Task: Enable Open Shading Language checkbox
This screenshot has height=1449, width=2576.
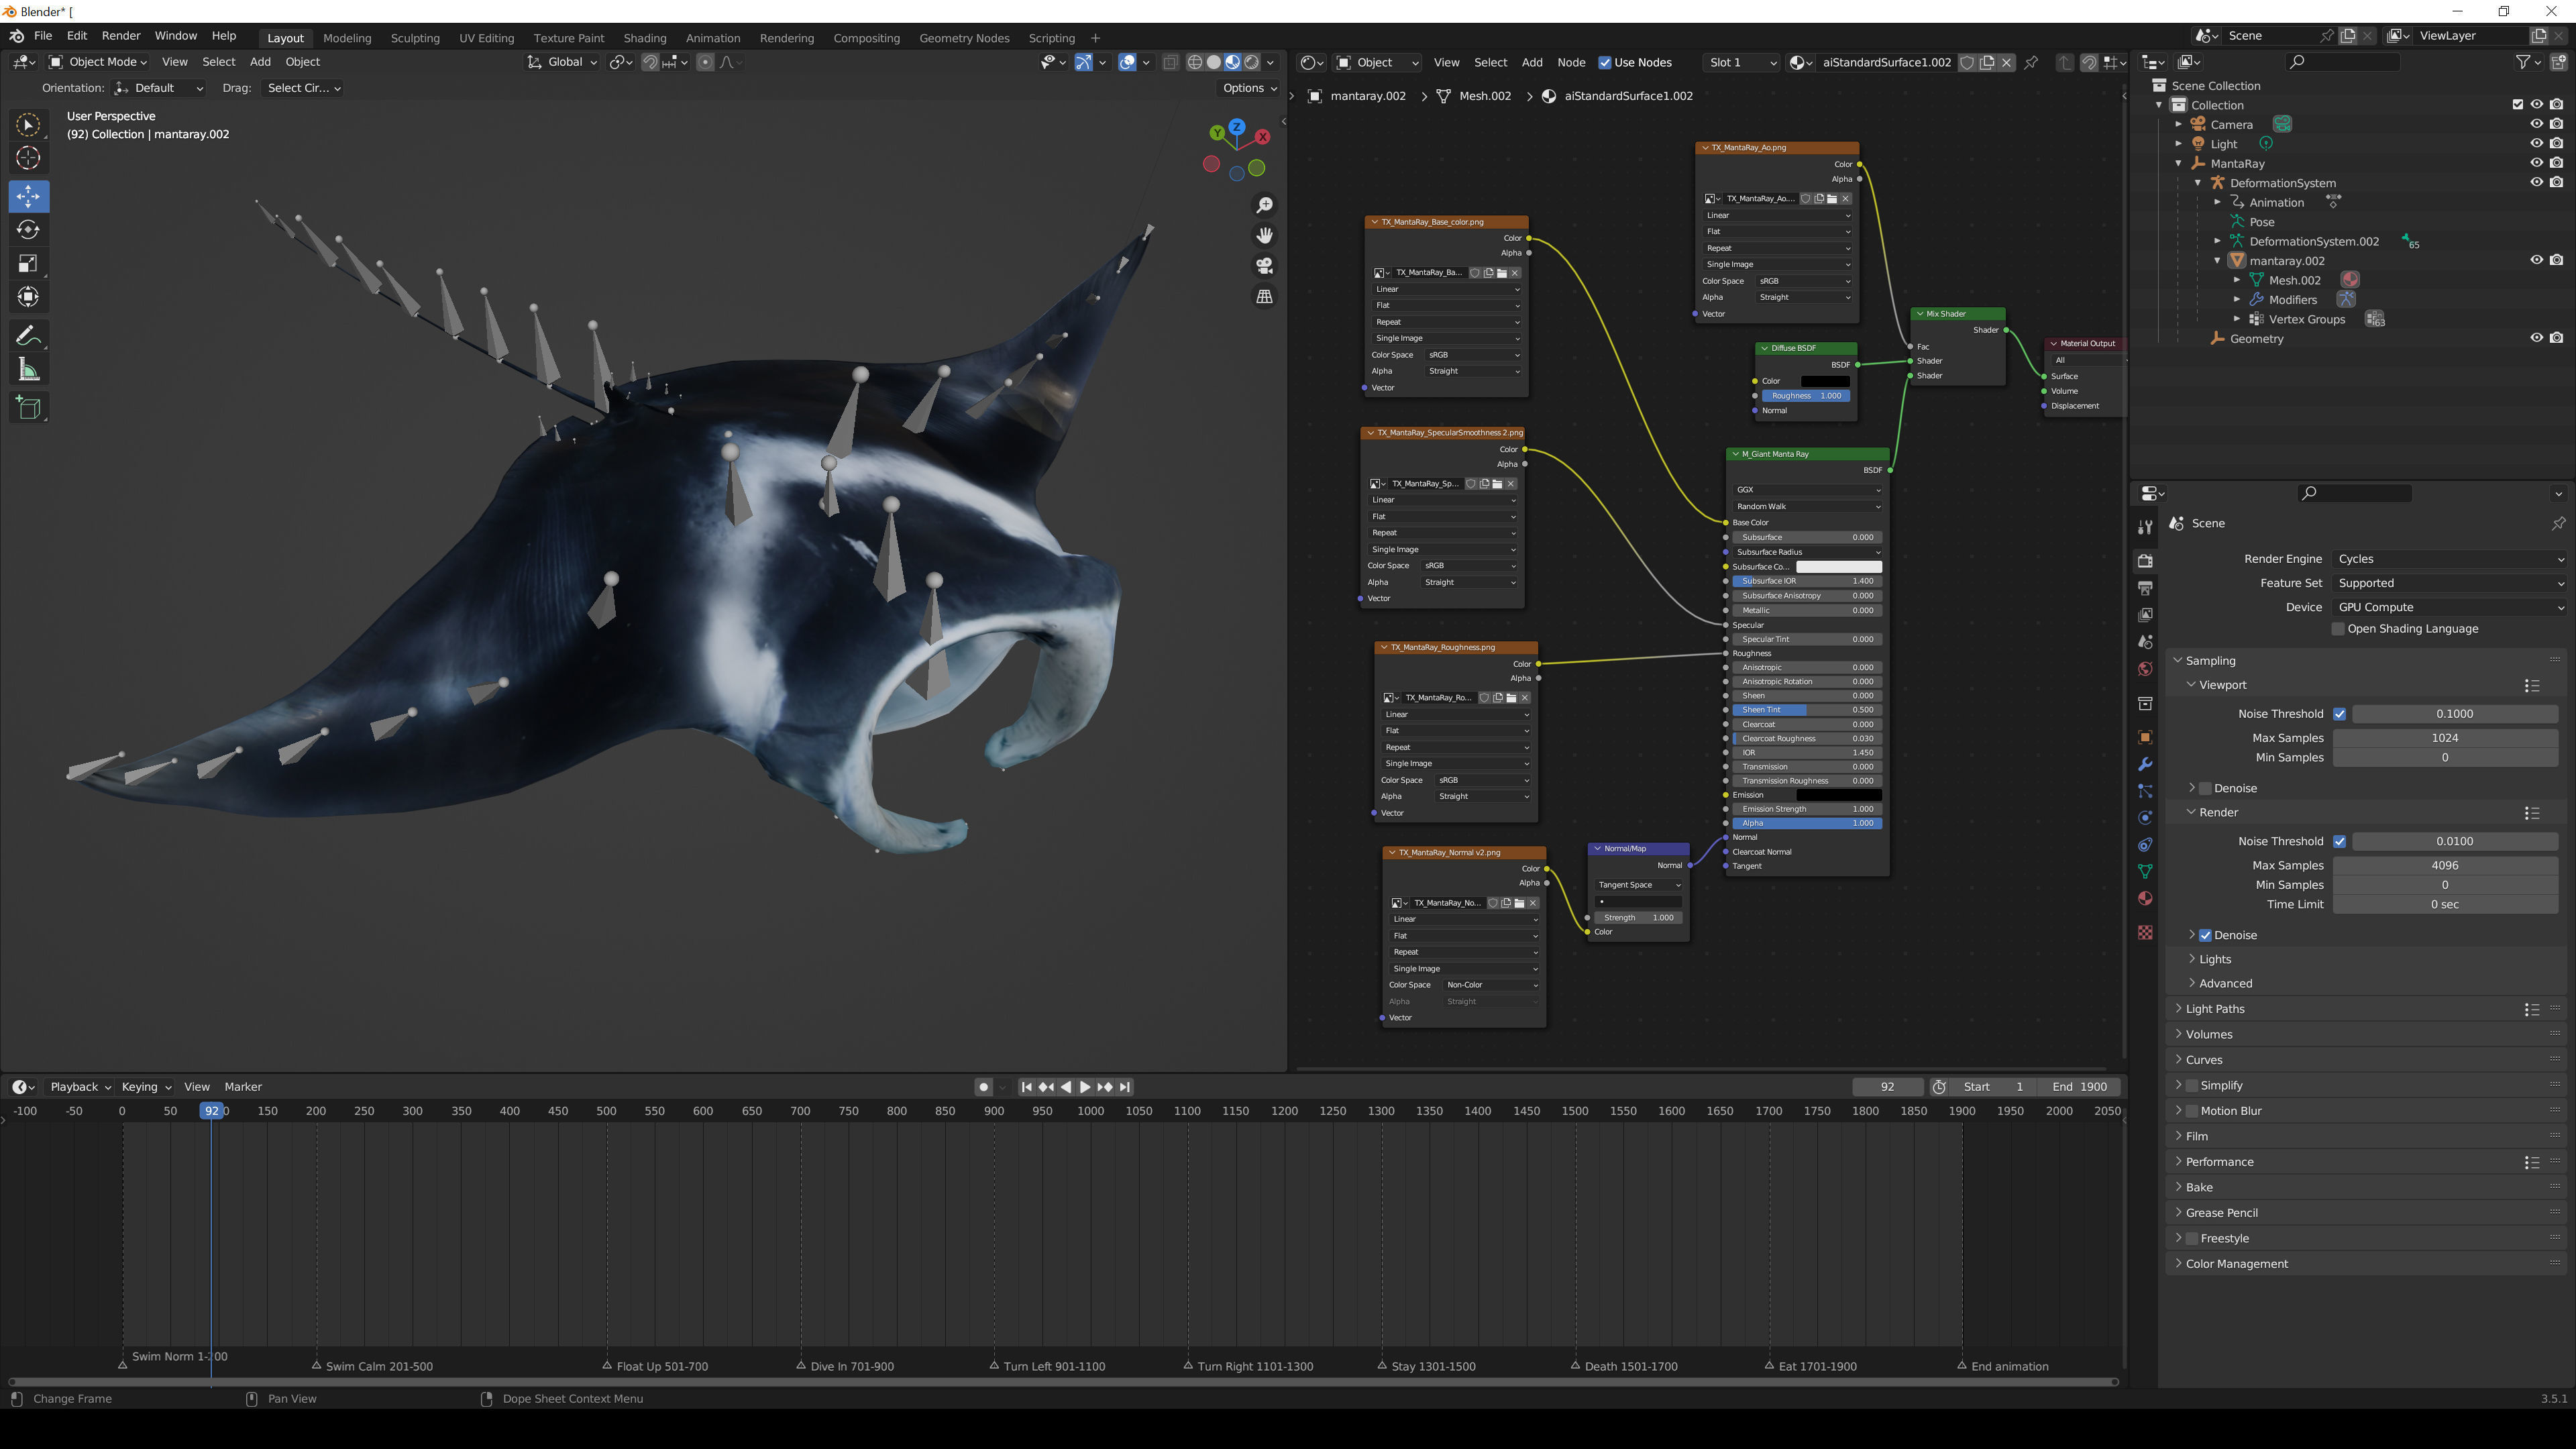Action: point(2338,629)
